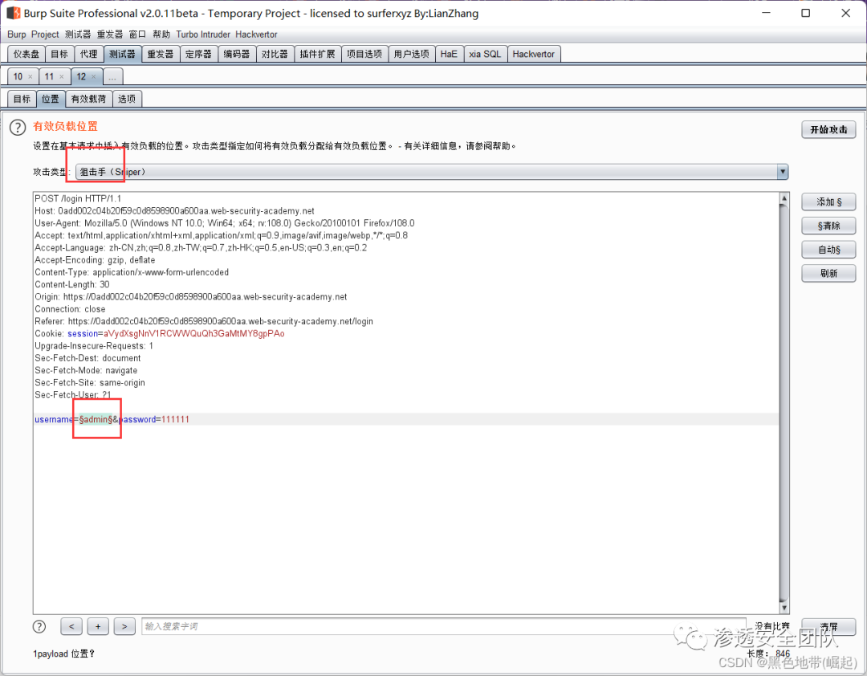
Task: Switch to the 插件扩展 tab
Action: [x=317, y=55]
